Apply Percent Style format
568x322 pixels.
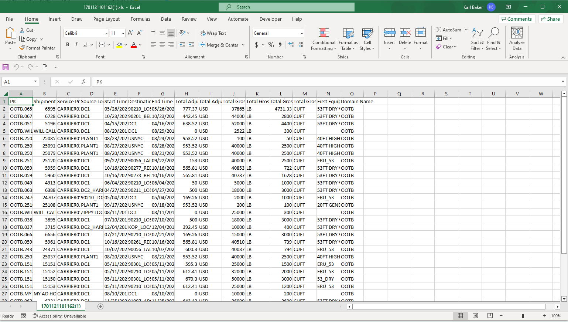coord(271,45)
